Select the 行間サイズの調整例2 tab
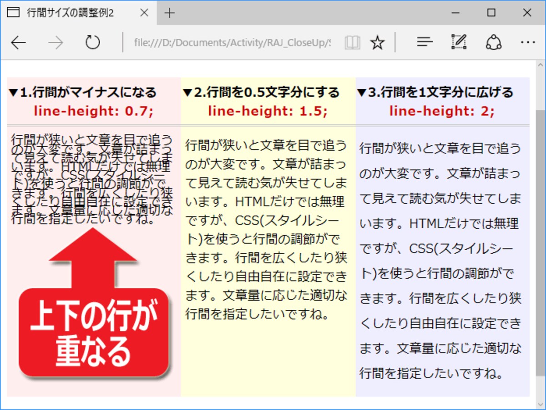Screen dimensions: 546x410 point(78,13)
